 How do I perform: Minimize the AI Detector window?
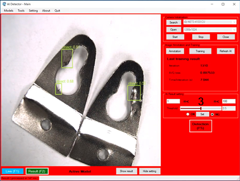point(212,4)
